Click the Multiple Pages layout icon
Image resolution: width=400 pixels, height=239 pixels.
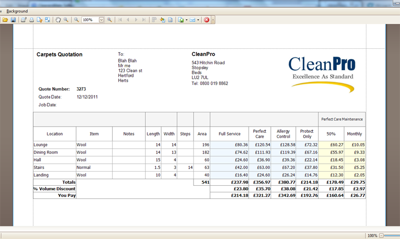(154, 20)
